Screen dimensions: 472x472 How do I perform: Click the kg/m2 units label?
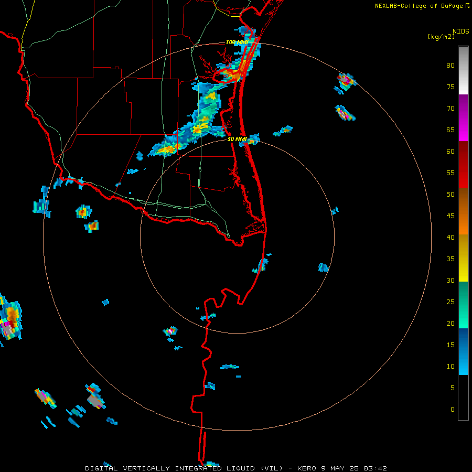pyautogui.click(x=441, y=37)
